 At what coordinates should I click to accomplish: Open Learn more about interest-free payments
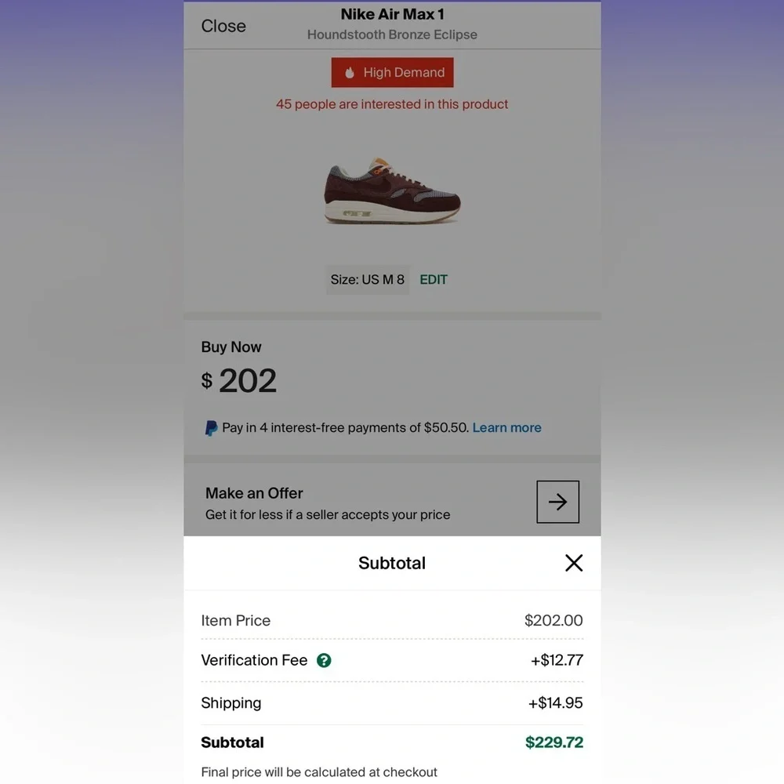click(x=506, y=427)
